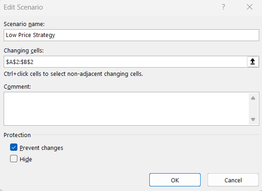Click the Protection group heading
The width and height of the screenshot is (262, 191).
click(x=17, y=135)
